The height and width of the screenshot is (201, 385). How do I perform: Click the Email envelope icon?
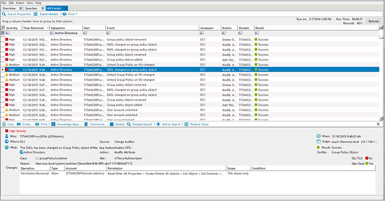[19, 125]
